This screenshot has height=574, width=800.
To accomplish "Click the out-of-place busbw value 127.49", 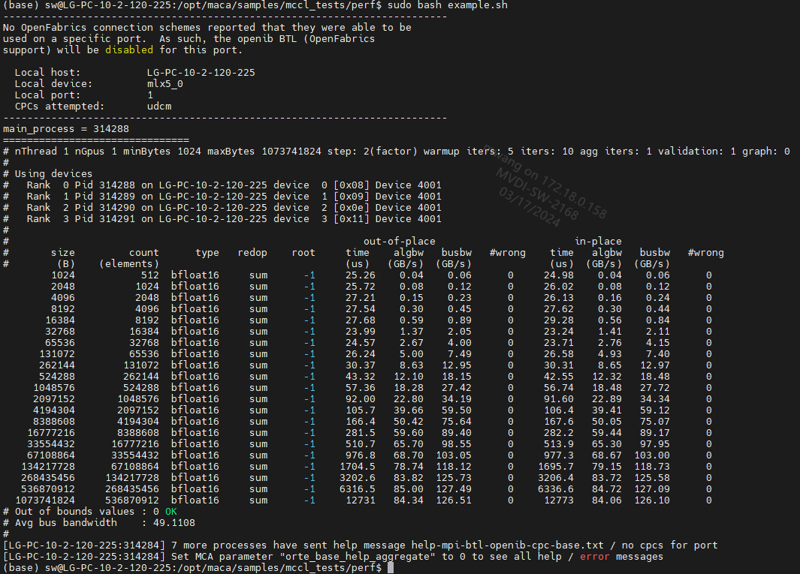I will point(454,489).
